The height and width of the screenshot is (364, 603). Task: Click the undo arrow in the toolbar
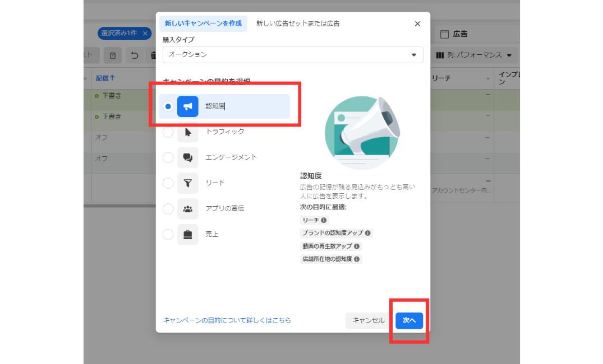tap(134, 55)
